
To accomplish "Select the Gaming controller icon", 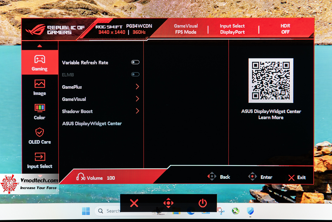I will pos(40,59).
